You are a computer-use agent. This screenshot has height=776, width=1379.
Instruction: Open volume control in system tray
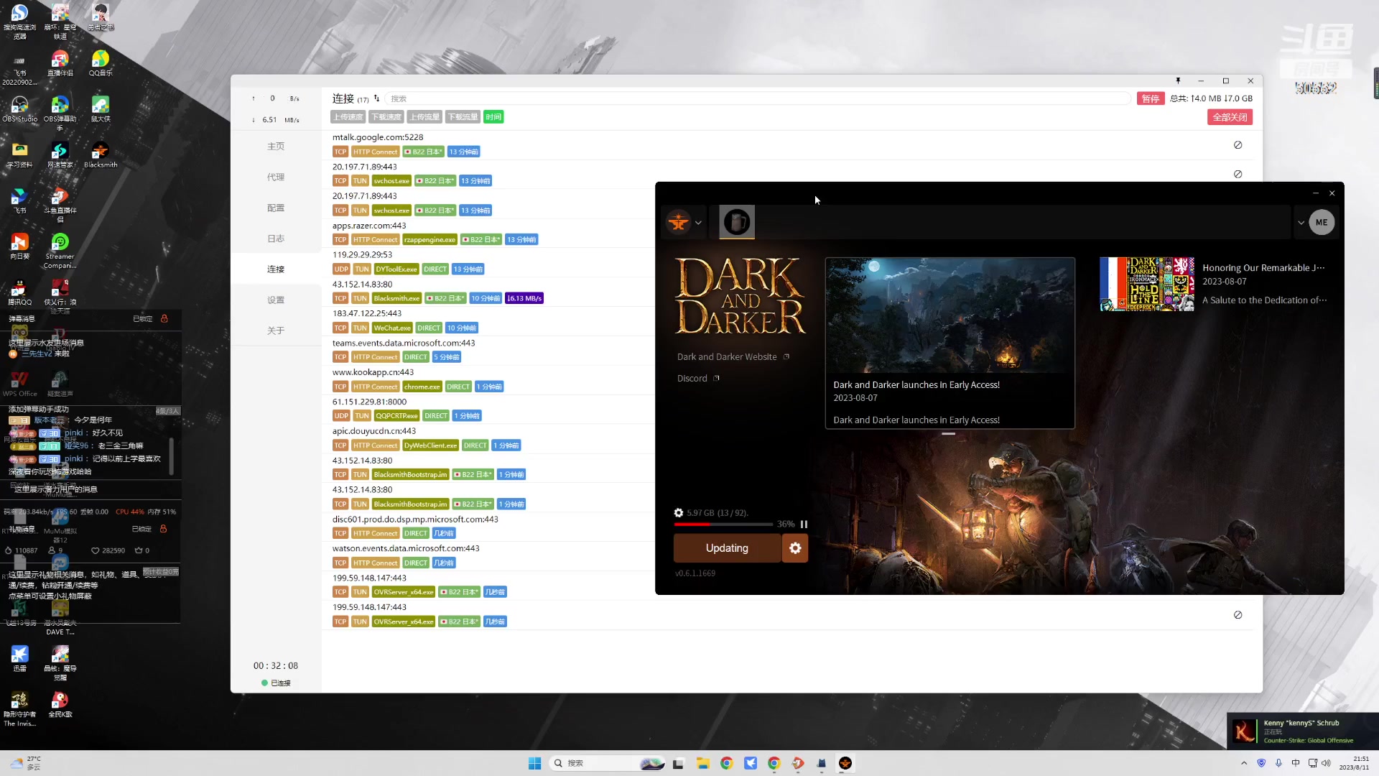coord(1326,763)
